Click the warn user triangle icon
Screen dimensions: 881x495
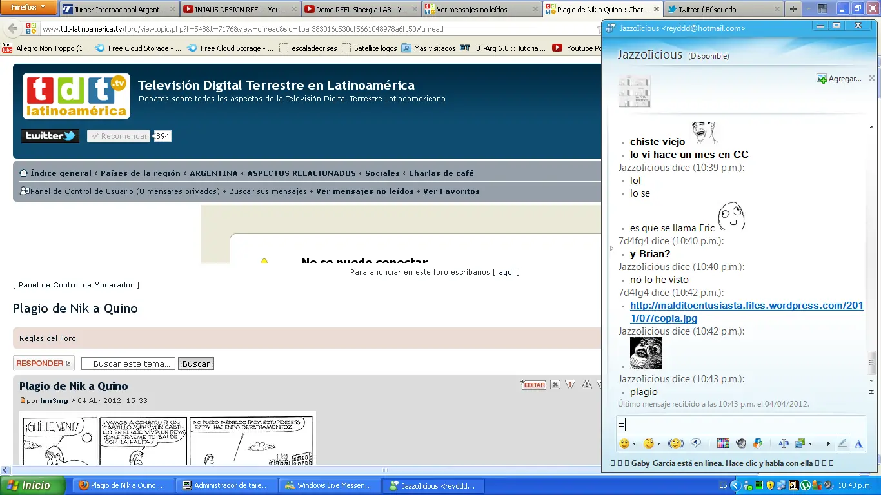[586, 385]
